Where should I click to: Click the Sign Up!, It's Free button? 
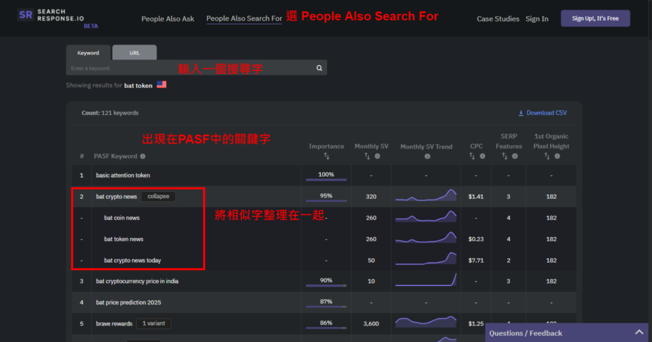click(x=595, y=18)
